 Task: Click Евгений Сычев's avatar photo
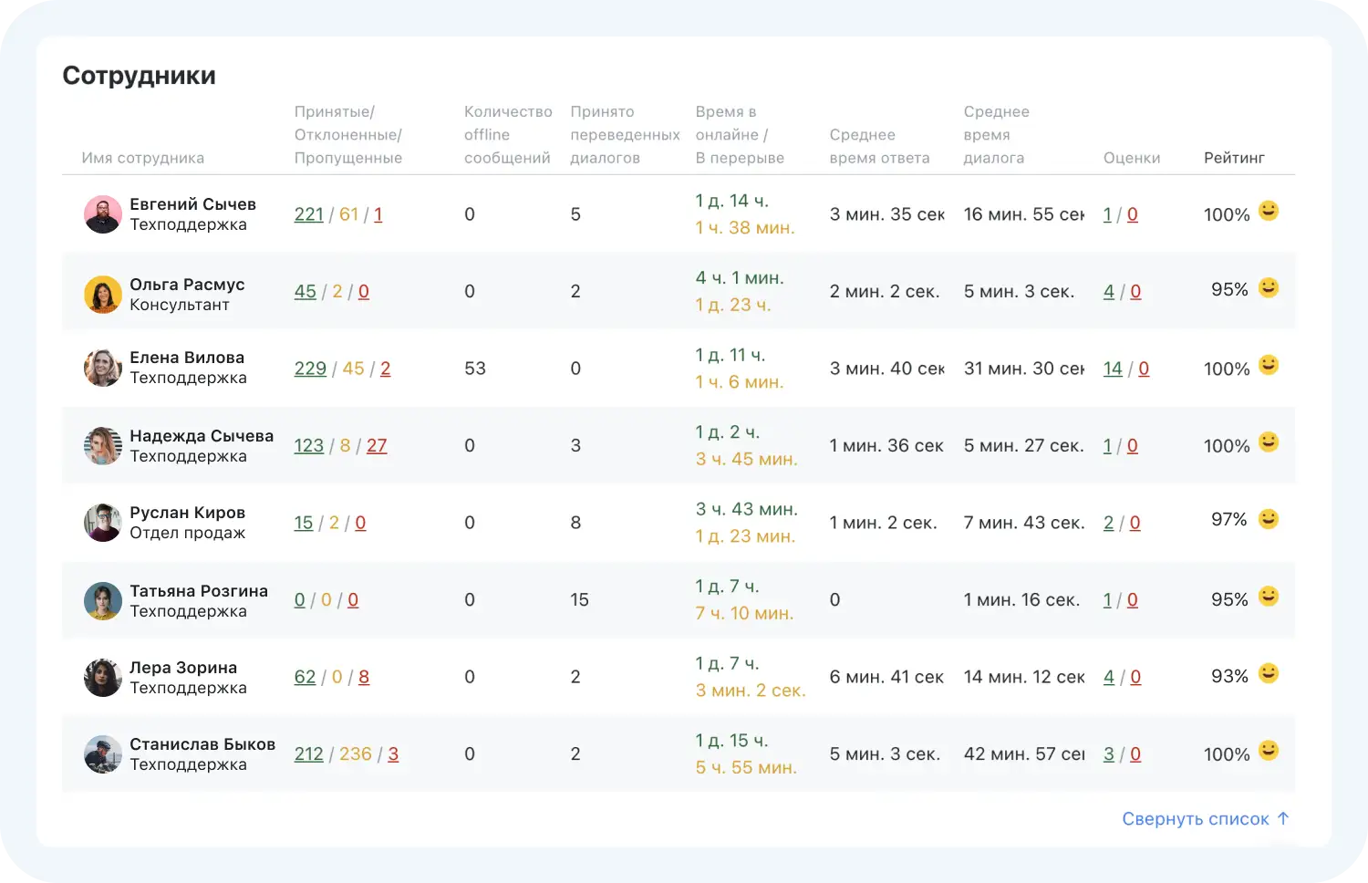point(102,214)
